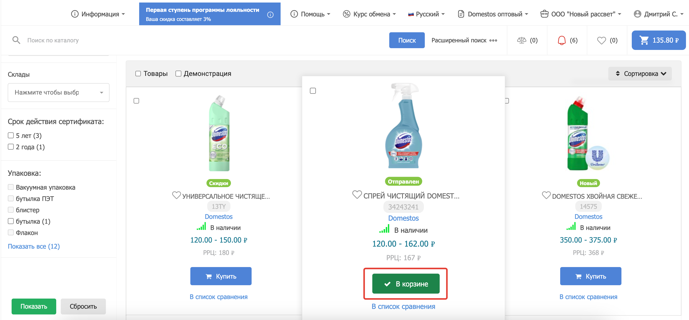Open the Domestos spray product image
Viewport: 689px width, 320px height.
pyautogui.click(x=403, y=126)
